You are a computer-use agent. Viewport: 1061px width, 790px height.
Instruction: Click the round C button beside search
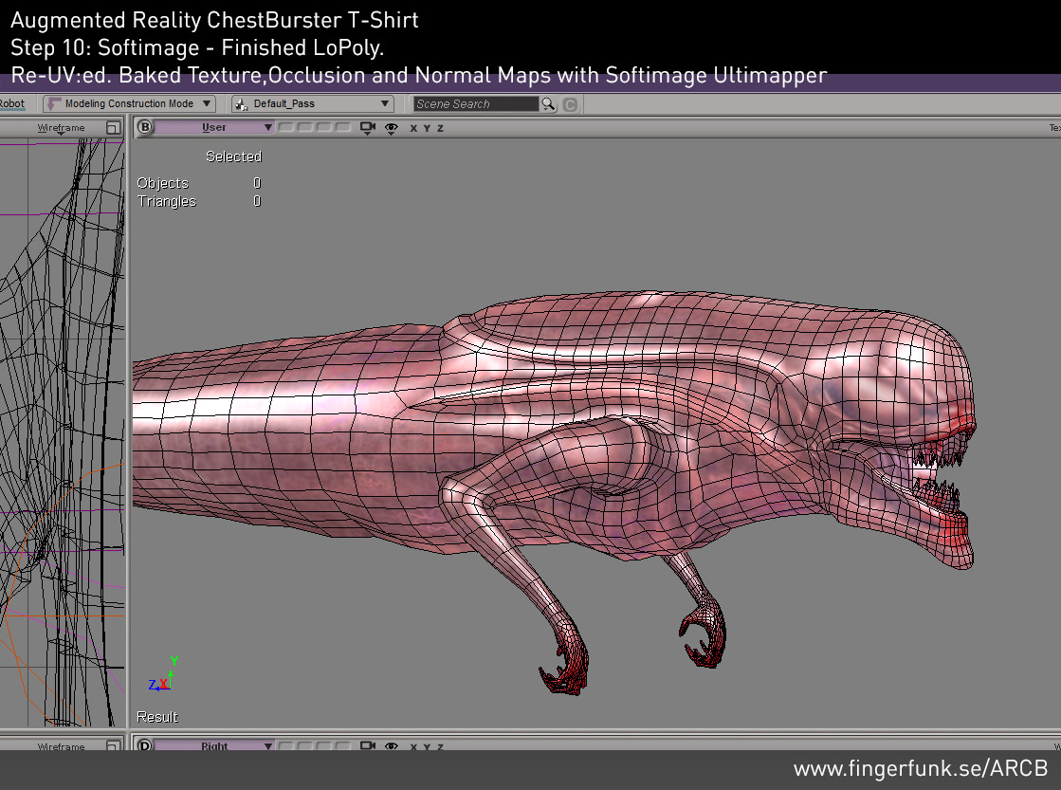click(x=571, y=104)
